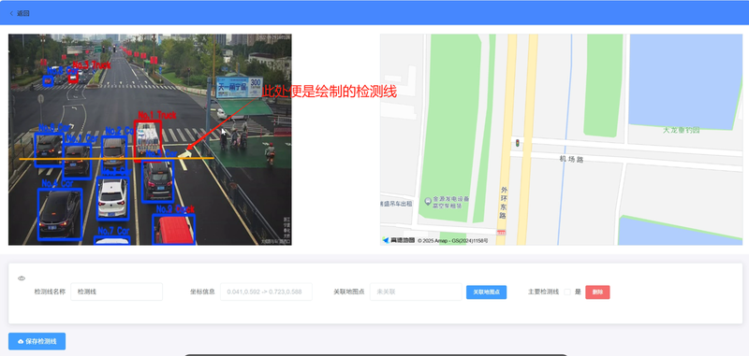Check the 主要检测线 checkbox
This screenshot has height=356, width=749.
click(567, 292)
